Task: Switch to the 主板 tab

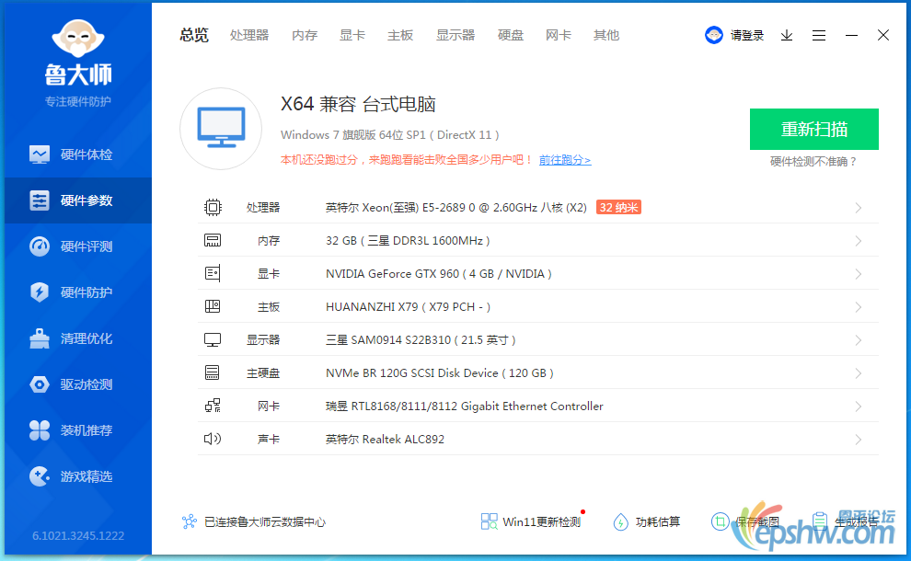Action: point(400,36)
